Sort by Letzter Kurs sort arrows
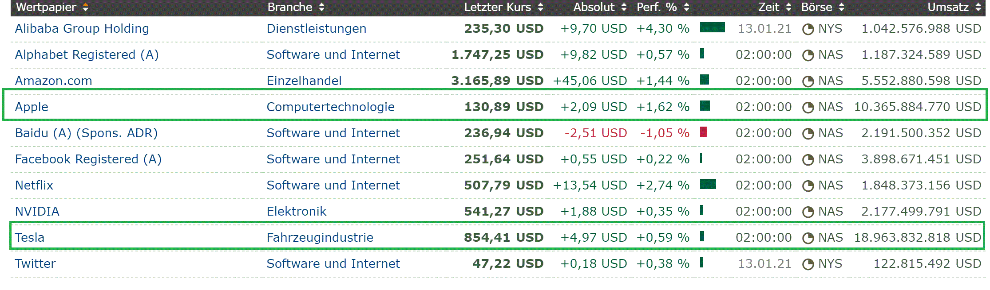Screen dimensions: 990x290 click(540, 8)
